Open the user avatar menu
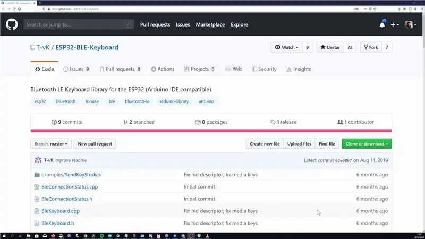 [x=411, y=24]
